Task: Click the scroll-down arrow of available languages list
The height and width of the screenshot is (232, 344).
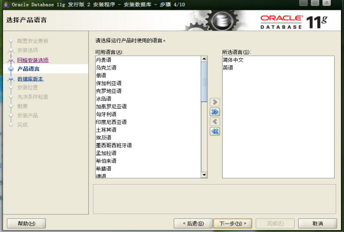Action: [204, 175]
